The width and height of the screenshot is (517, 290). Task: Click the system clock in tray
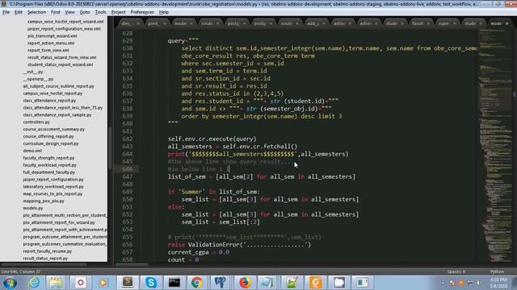[498, 283]
